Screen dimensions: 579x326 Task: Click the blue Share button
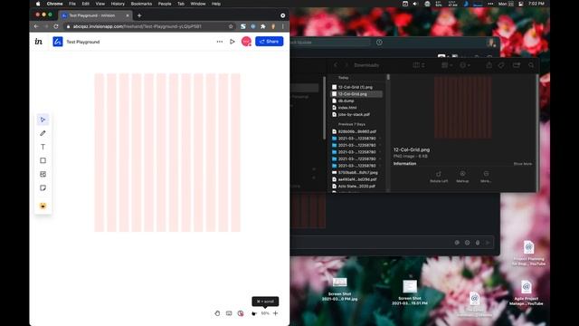click(270, 42)
